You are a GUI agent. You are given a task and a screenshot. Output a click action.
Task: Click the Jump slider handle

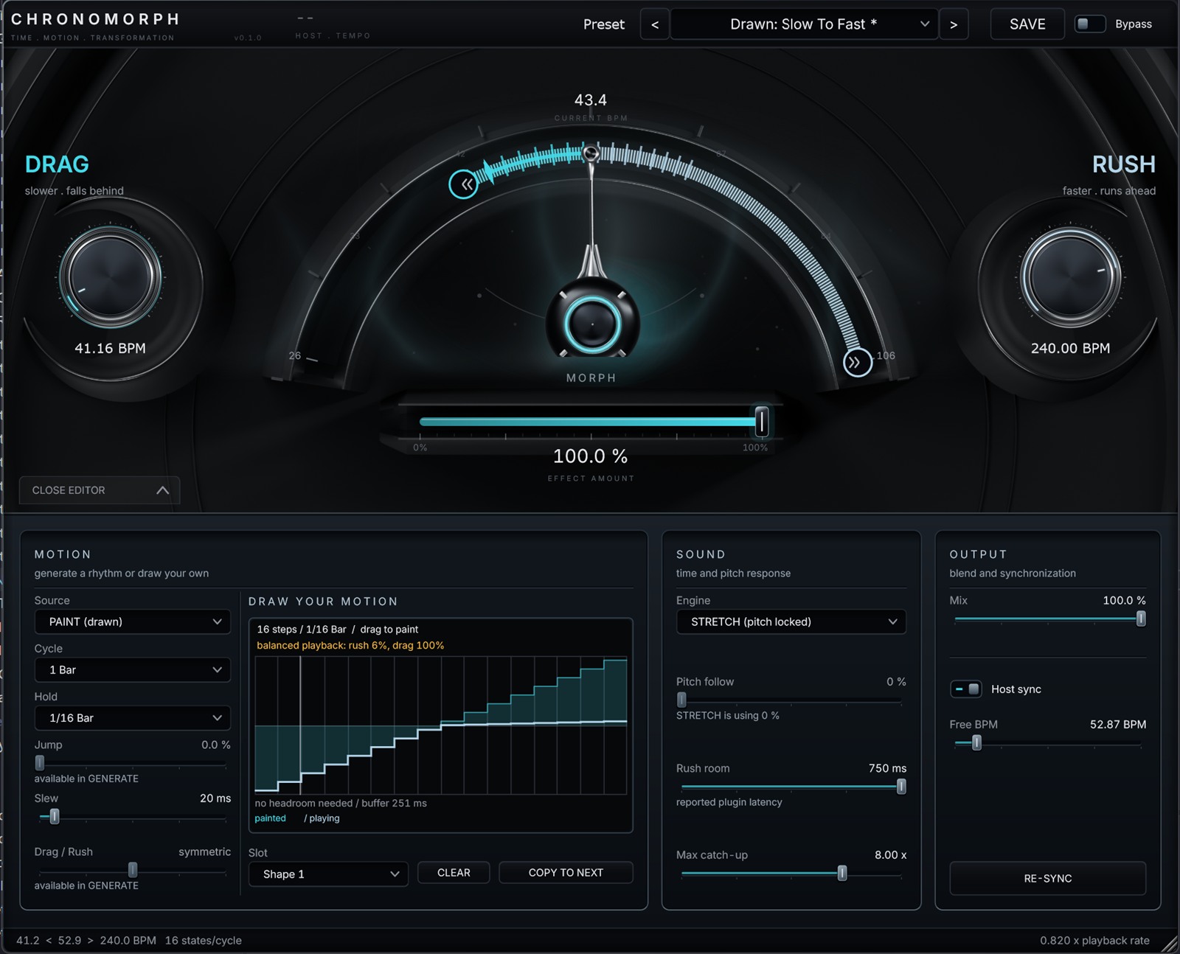(x=40, y=763)
